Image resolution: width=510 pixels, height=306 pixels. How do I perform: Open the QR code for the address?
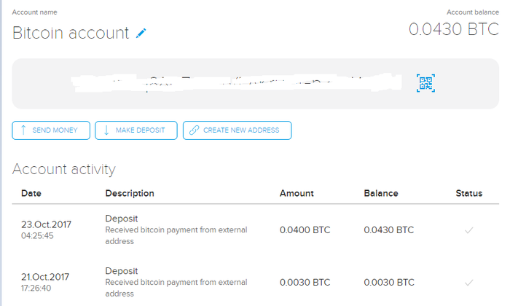point(425,83)
